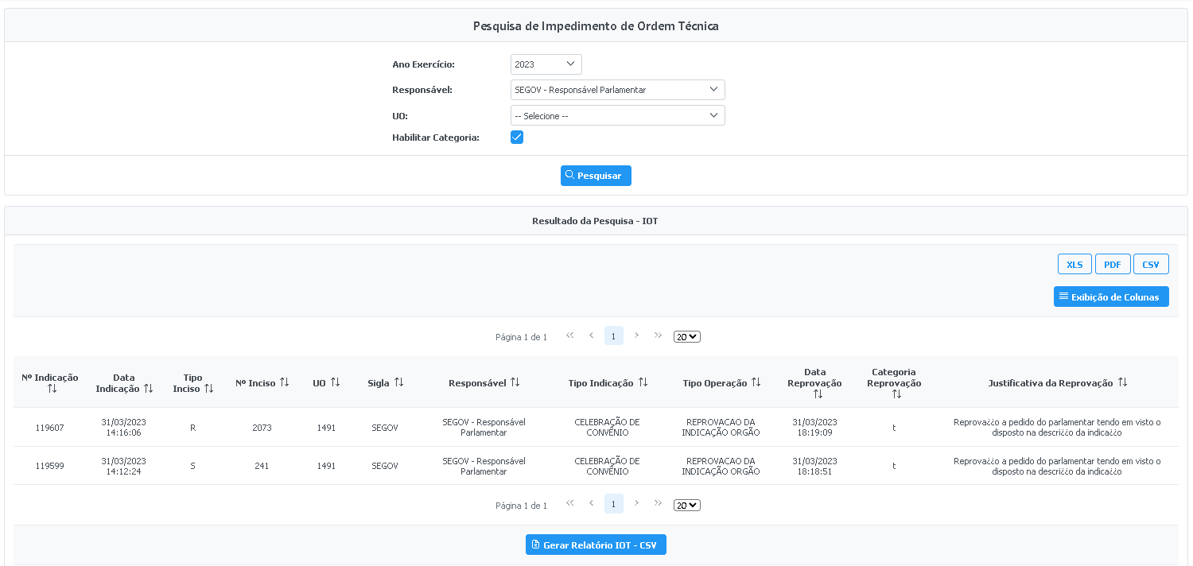Select page 1 in top paginator

[x=613, y=335]
